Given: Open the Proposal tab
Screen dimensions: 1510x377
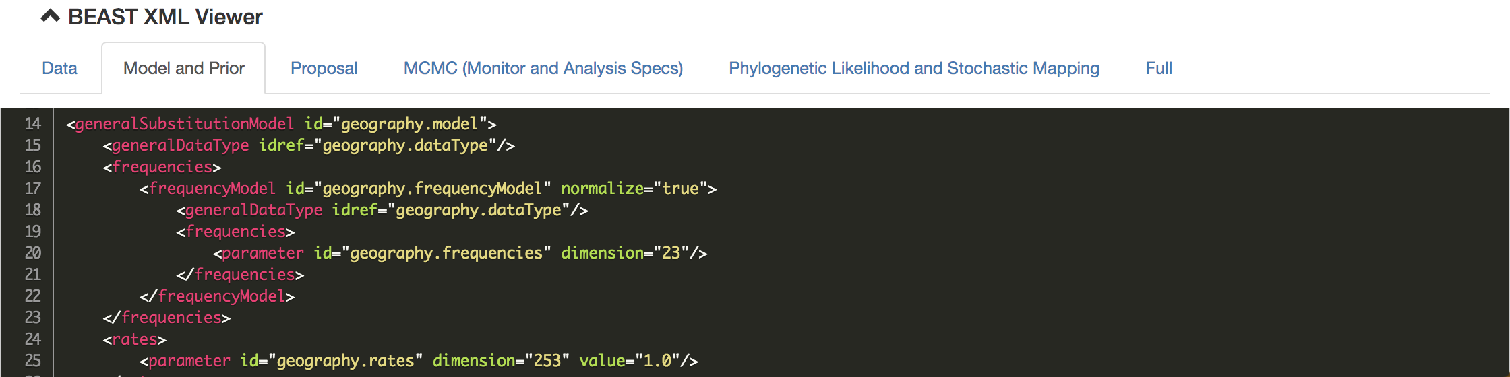Looking at the screenshot, I should 324,68.
